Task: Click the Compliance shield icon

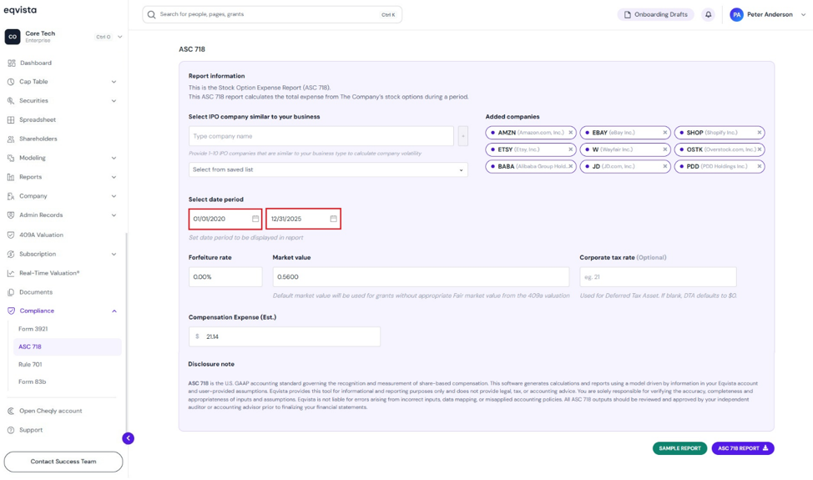Action: pos(11,311)
